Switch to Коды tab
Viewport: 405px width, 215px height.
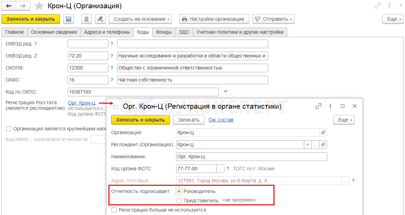point(143,32)
